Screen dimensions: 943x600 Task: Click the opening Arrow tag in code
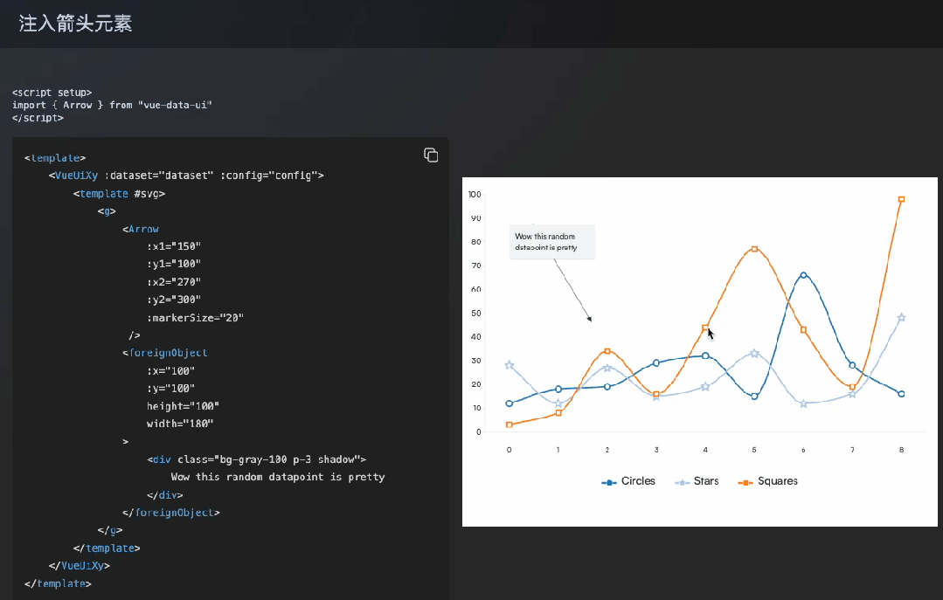143,229
